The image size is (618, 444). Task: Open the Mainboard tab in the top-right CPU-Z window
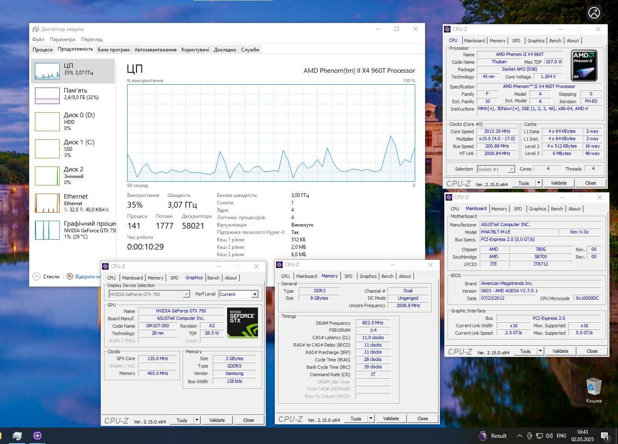474,41
